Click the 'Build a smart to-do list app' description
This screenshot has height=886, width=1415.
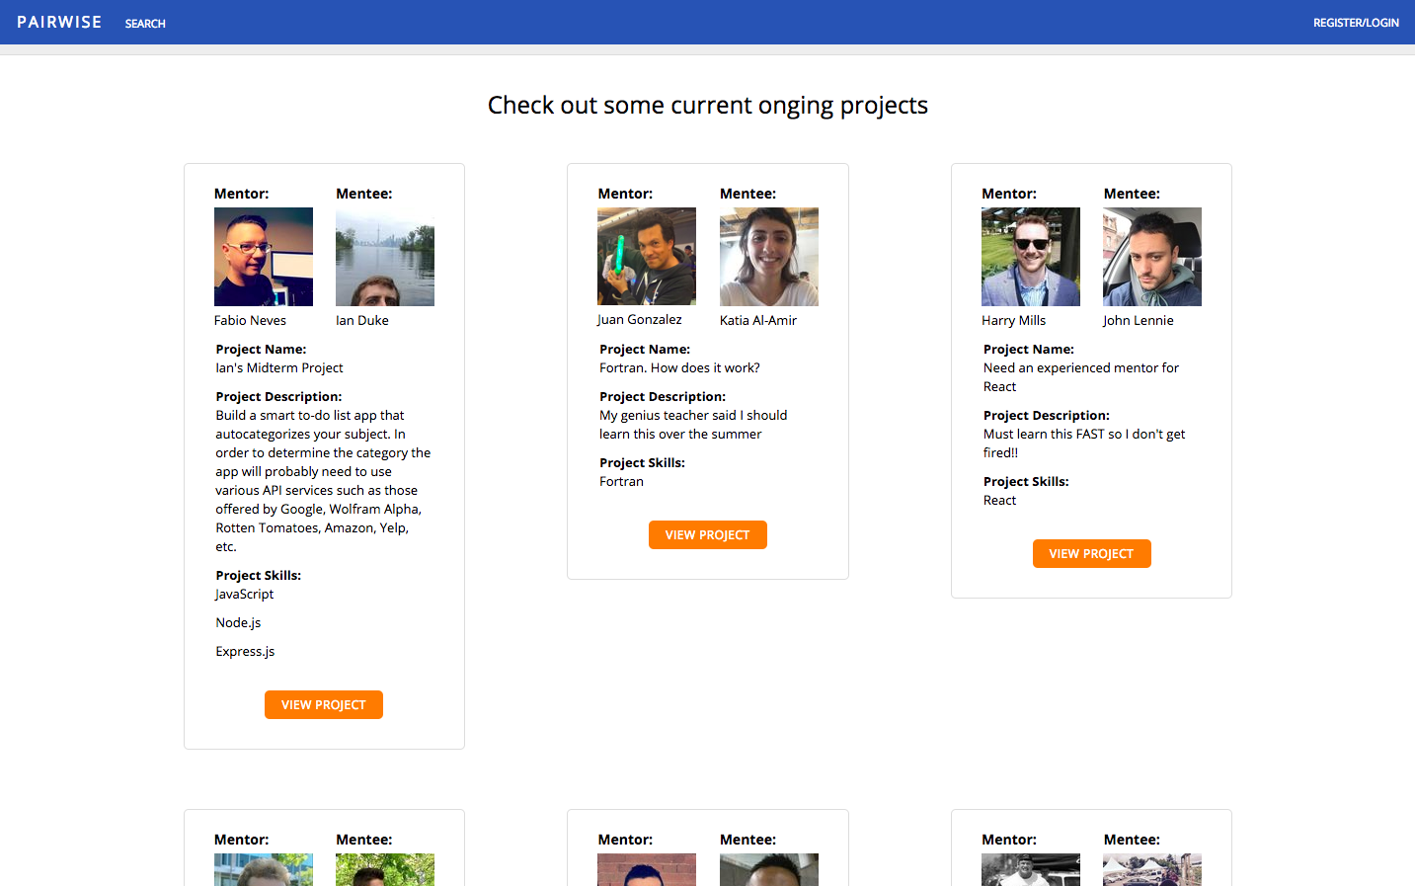point(324,481)
